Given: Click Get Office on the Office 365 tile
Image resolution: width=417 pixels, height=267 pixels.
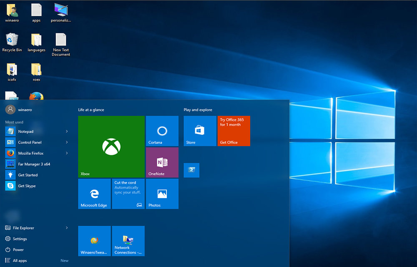Looking at the screenshot, I should (234, 131).
